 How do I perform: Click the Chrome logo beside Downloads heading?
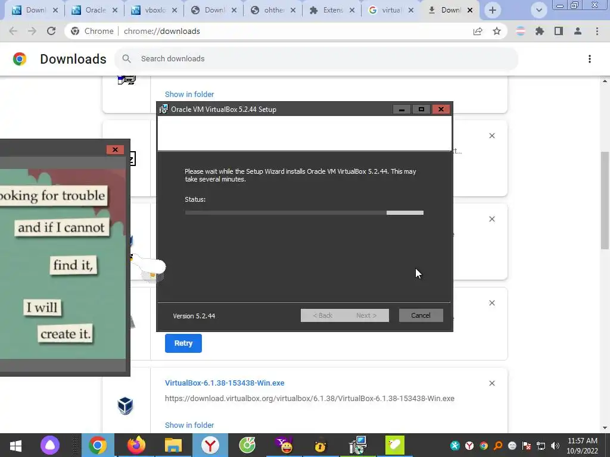coord(20,59)
